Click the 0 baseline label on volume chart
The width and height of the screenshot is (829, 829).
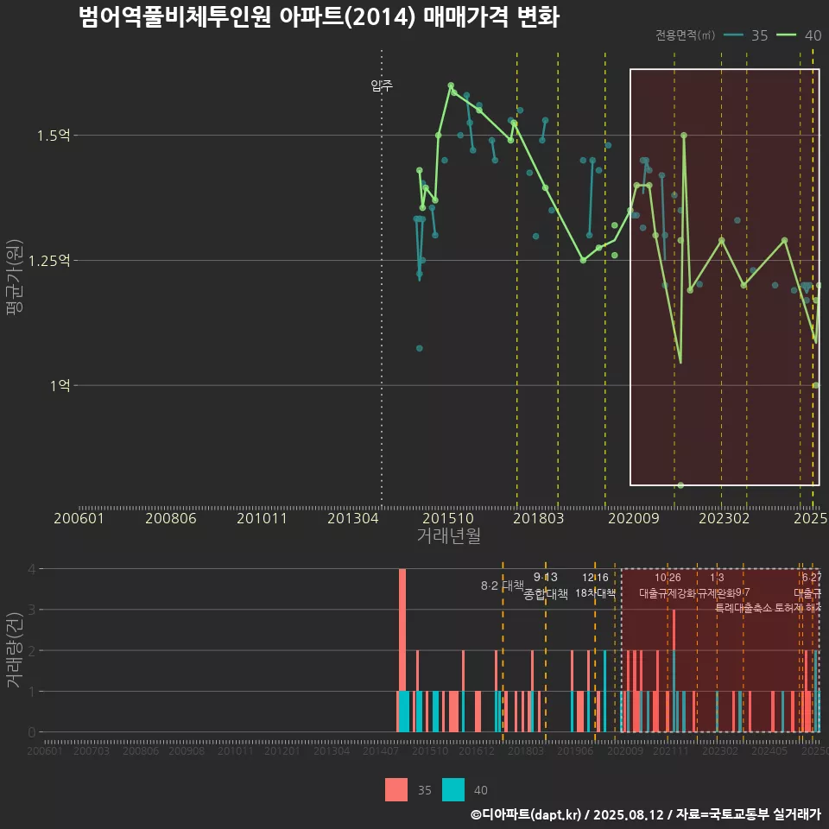click(x=32, y=732)
